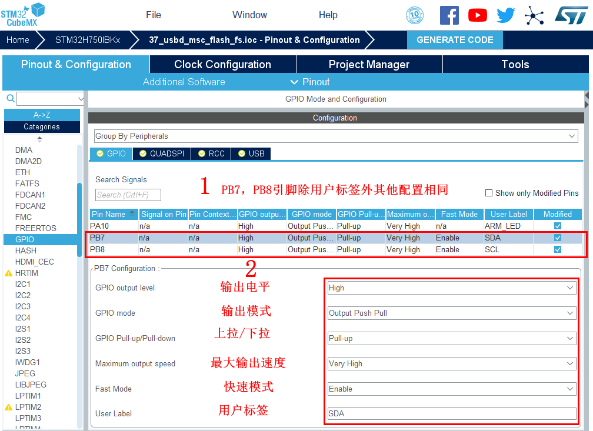Switch to the Clock Configuration tab
Viewport: 593px width, 431px height.
[x=222, y=65]
